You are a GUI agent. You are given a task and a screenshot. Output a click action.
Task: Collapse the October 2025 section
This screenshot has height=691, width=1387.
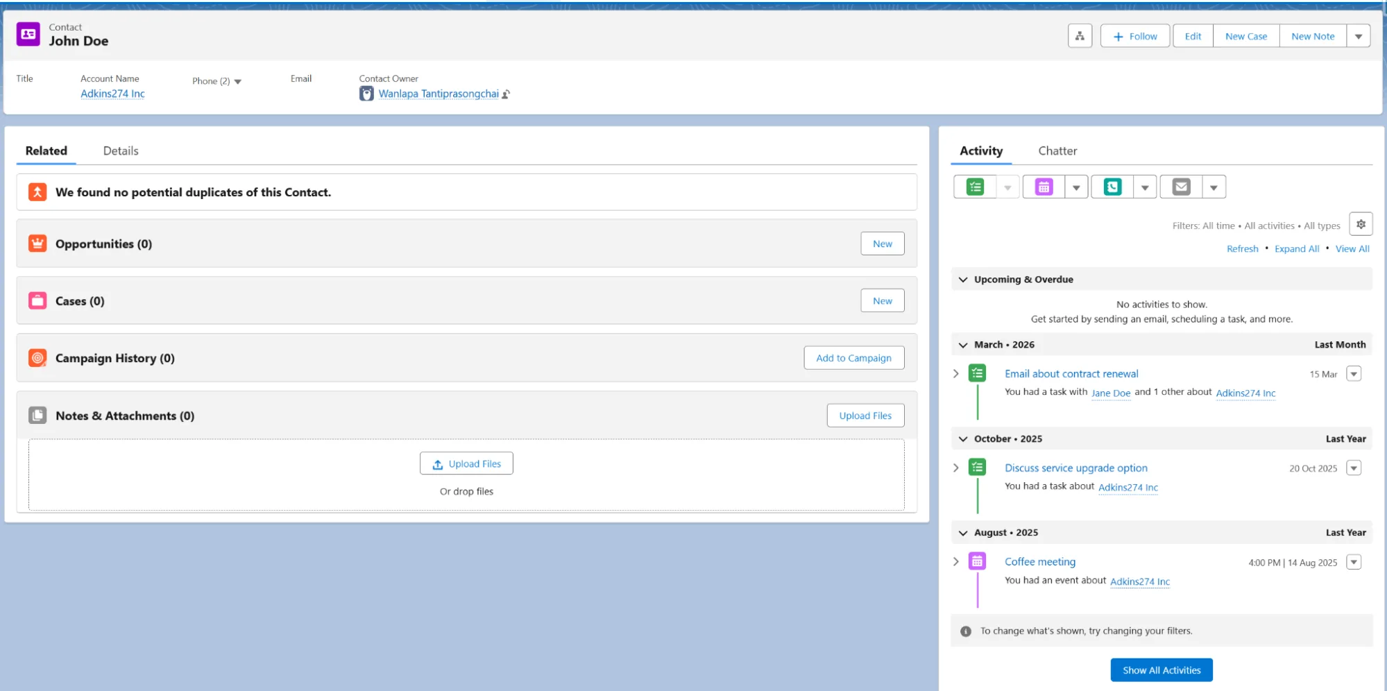(963, 439)
